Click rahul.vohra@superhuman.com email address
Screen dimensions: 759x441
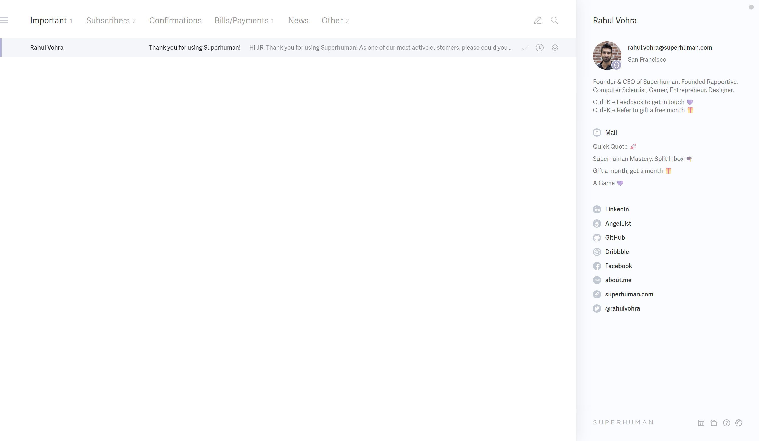click(670, 48)
